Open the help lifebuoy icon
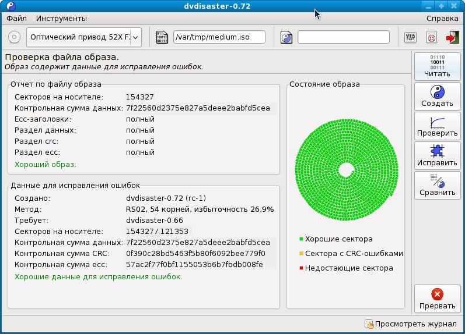 pyautogui.click(x=432, y=38)
